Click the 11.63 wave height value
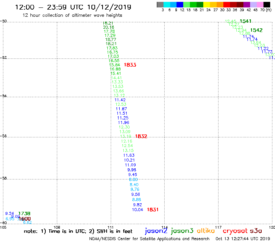 point(129,155)
